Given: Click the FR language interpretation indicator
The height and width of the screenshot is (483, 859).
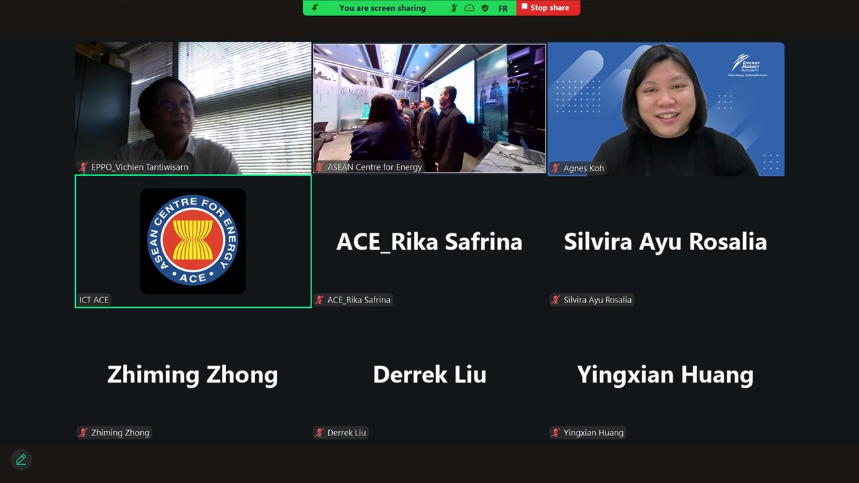Looking at the screenshot, I should (x=503, y=9).
